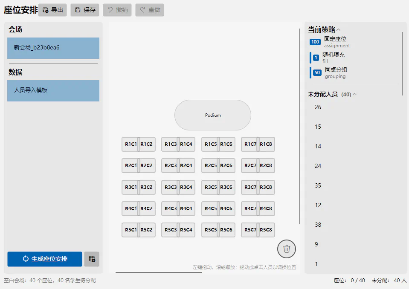Click 生成座位安排 generate button
Image resolution: width=409 pixels, height=289 pixels.
(45, 259)
